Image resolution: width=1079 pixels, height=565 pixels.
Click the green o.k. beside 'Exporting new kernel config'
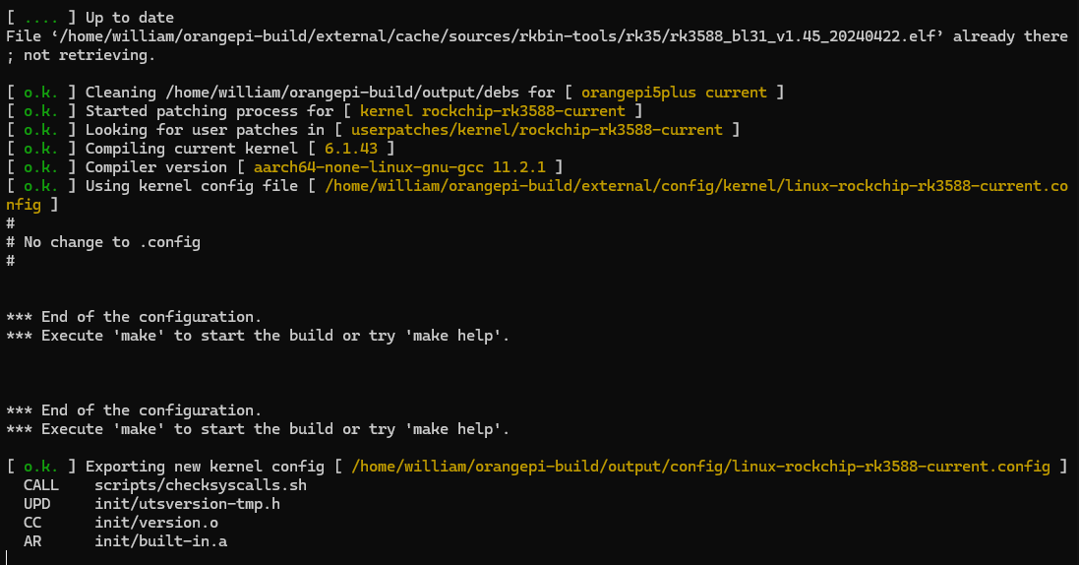(x=40, y=467)
